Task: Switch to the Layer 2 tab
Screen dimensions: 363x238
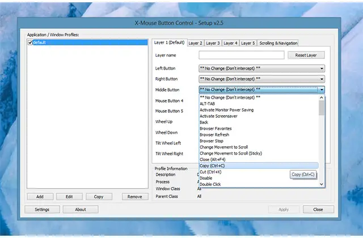Action: [195, 43]
